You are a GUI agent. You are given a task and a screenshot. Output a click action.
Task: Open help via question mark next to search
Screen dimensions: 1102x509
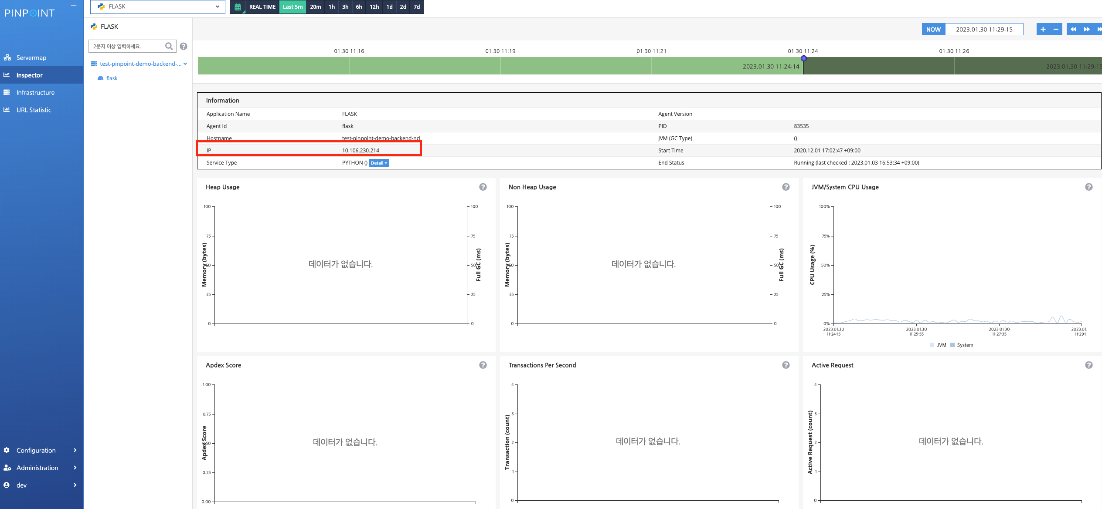pyautogui.click(x=184, y=46)
